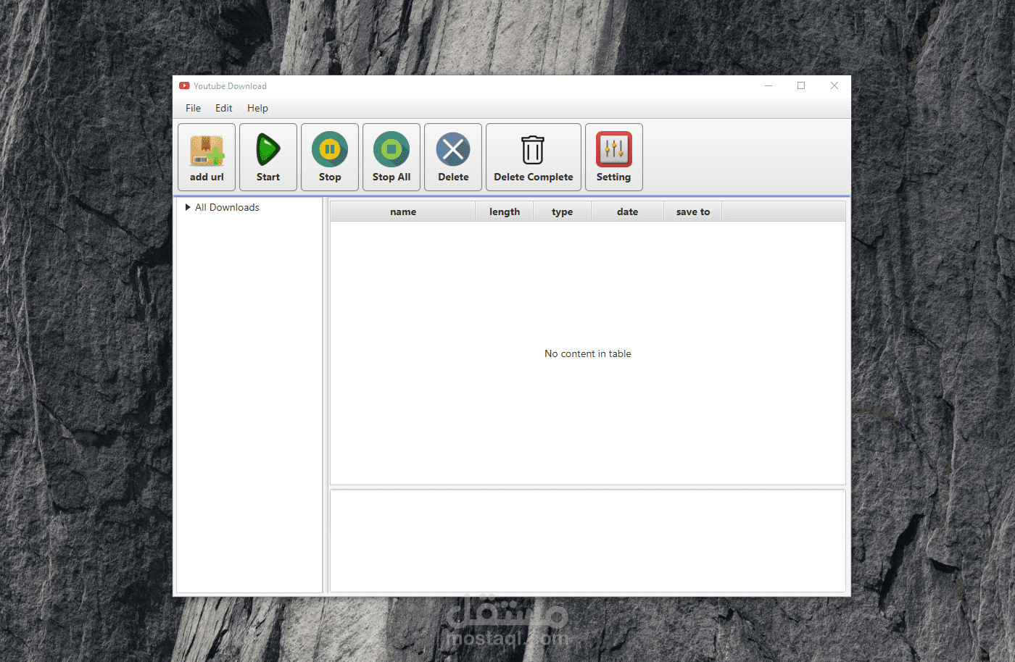This screenshot has width=1015, height=662.
Task: Sort table by save to column
Action: click(x=693, y=211)
